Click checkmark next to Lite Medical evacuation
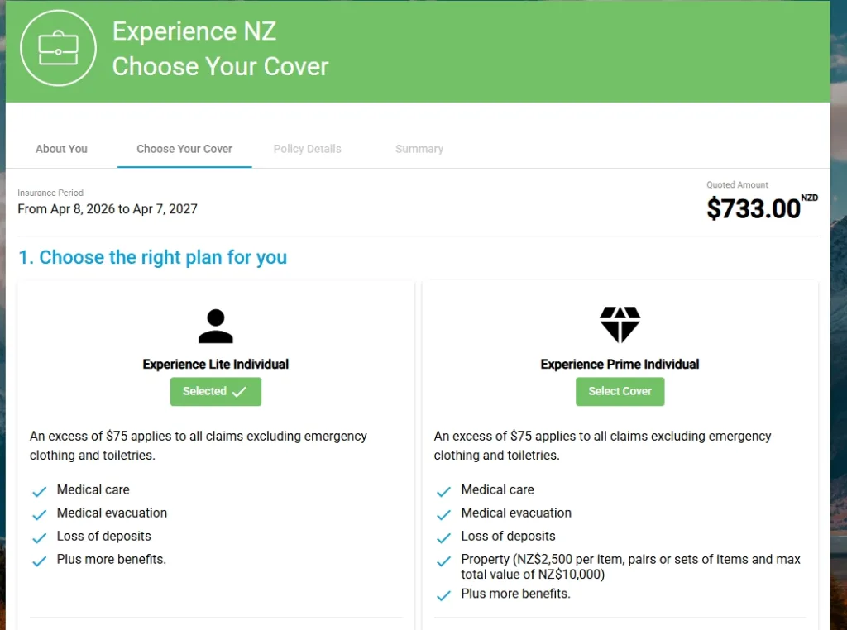Screen dimensions: 847x630 (39, 515)
